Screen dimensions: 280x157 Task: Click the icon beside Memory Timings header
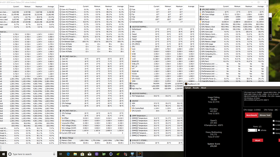(61, 138)
